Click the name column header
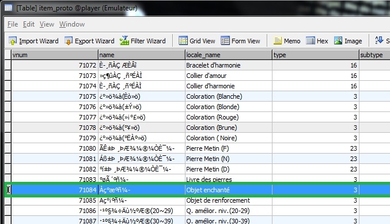Screen dimensions: 390x224 tap(142, 55)
